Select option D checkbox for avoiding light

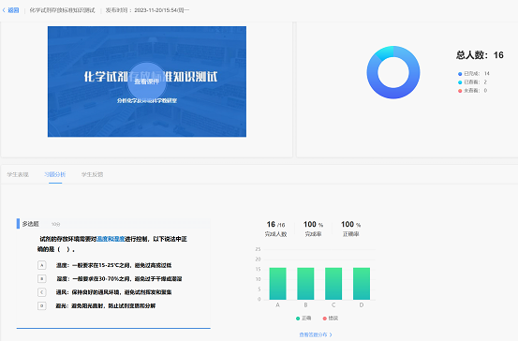click(x=42, y=306)
